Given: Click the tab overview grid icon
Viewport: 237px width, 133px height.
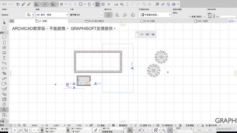Looking at the screenshot, I should [x=12, y=21].
